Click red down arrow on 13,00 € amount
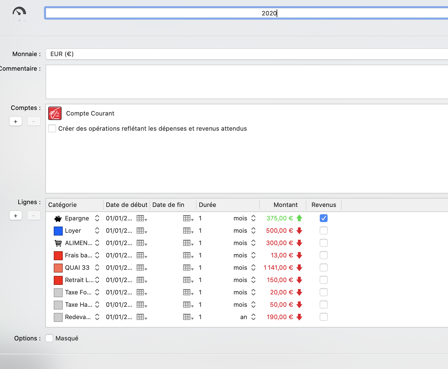This screenshot has height=369, width=448. 299,255
